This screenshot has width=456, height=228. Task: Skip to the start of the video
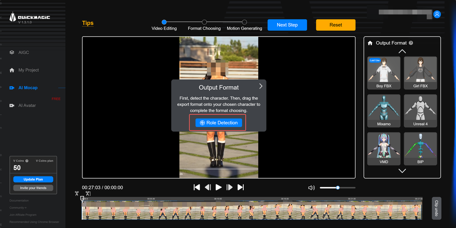point(197,187)
